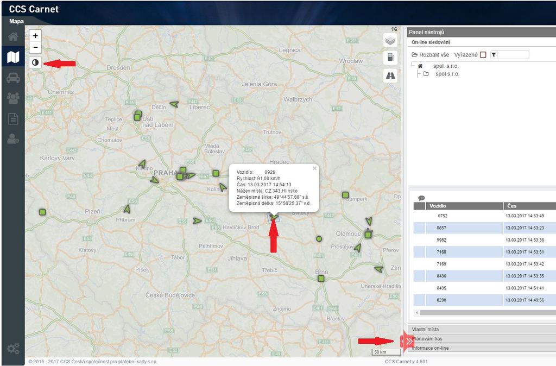Click Rozbalit vše to expand the tree

pos(431,55)
